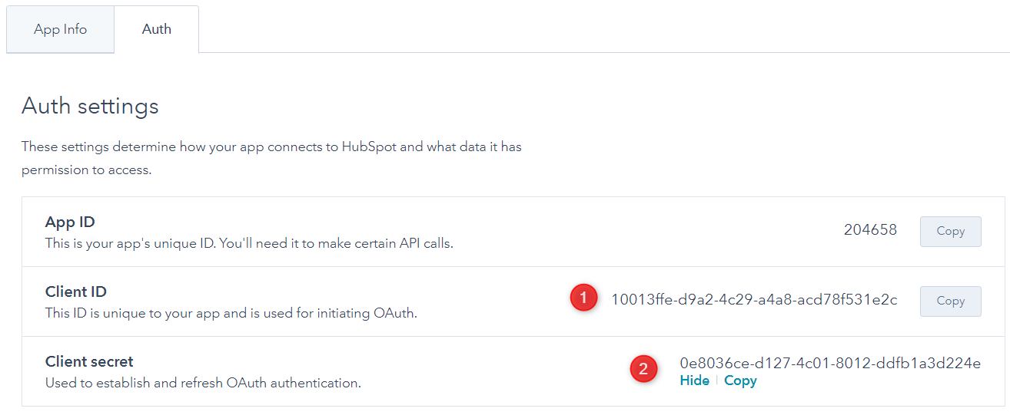Click the red number 1 marker
Image resolution: width=1010 pixels, height=415 pixels.
click(x=583, y=298)
